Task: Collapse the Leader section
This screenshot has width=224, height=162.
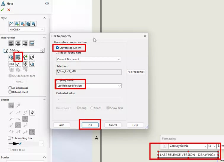Action: pos(44,100)
